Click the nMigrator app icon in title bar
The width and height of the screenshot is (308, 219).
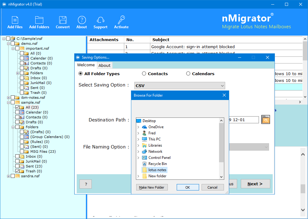pos(4,4)
